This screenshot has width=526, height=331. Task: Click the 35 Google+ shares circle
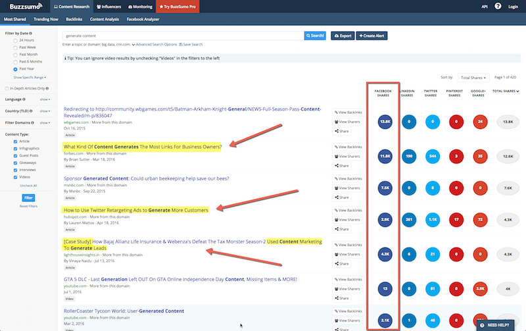(480, 156)
